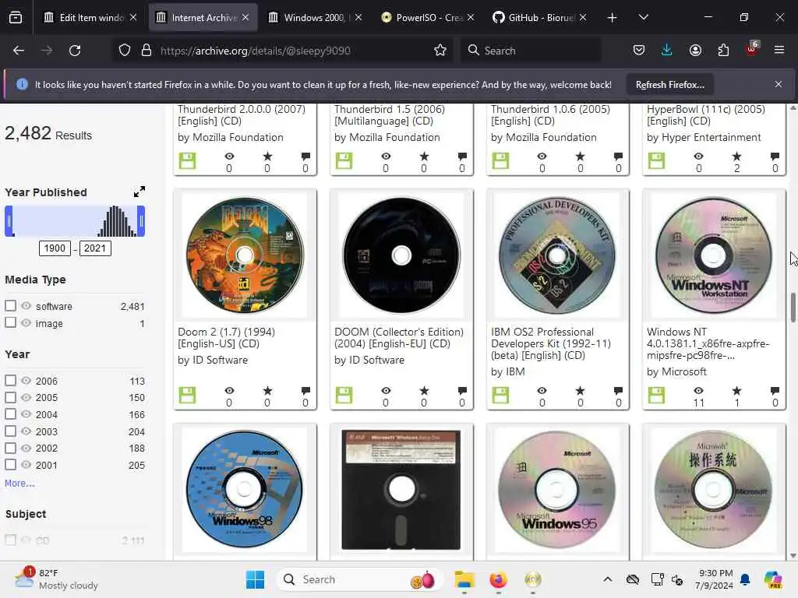The image size is (798, 598).
Task: Open the extensions puzzle icon
Action: pos(723,51)
